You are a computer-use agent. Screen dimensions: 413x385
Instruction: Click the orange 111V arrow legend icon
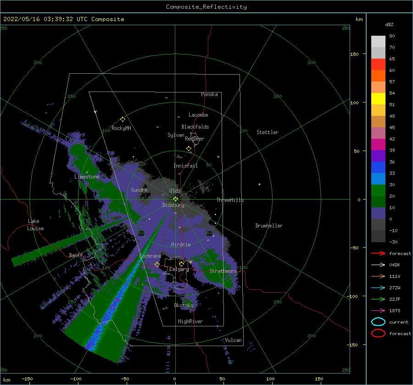[x=378, y=276]
